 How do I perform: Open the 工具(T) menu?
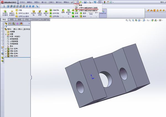51,2
